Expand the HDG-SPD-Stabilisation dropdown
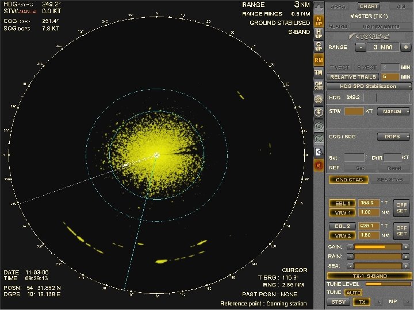This screenshot has width=414, height=310. [x=369, y=86]
